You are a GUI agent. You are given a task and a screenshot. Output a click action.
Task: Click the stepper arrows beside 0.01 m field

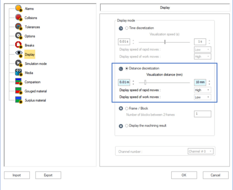(133, 82)
